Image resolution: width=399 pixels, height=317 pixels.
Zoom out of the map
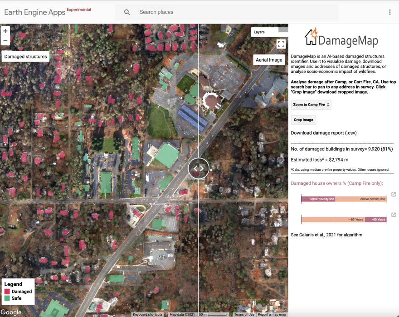pos(5,41)
